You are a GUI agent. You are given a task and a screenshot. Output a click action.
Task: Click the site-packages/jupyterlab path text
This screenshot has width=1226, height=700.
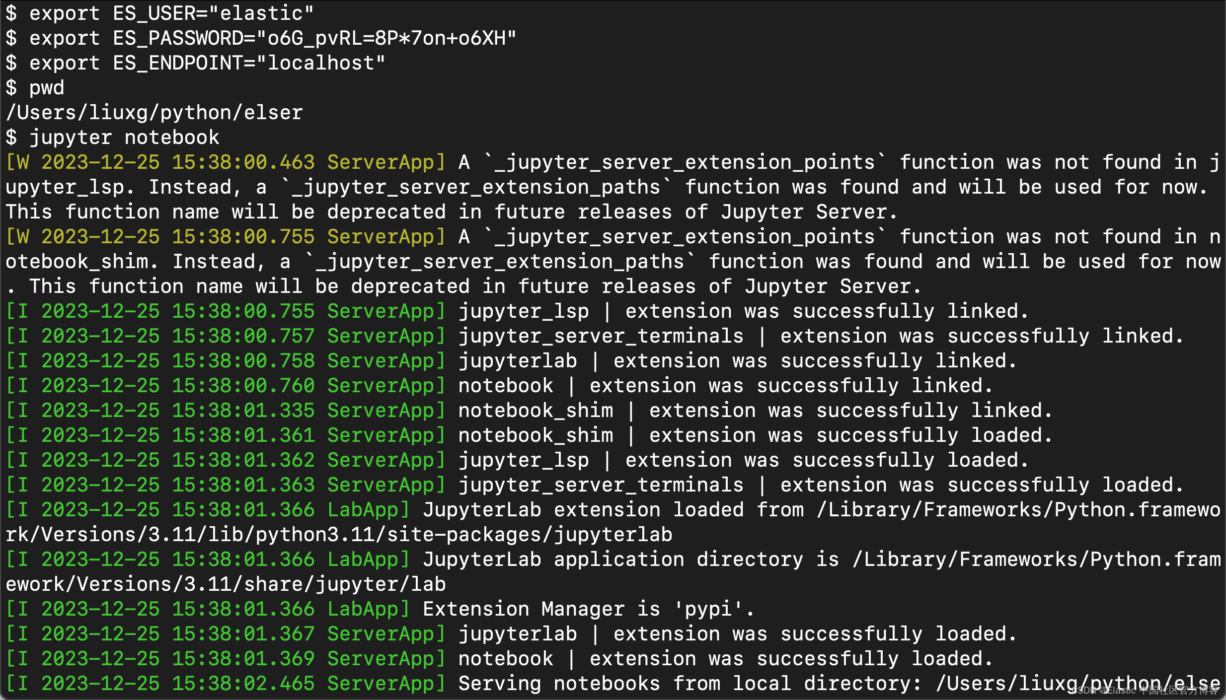point(529,535)
